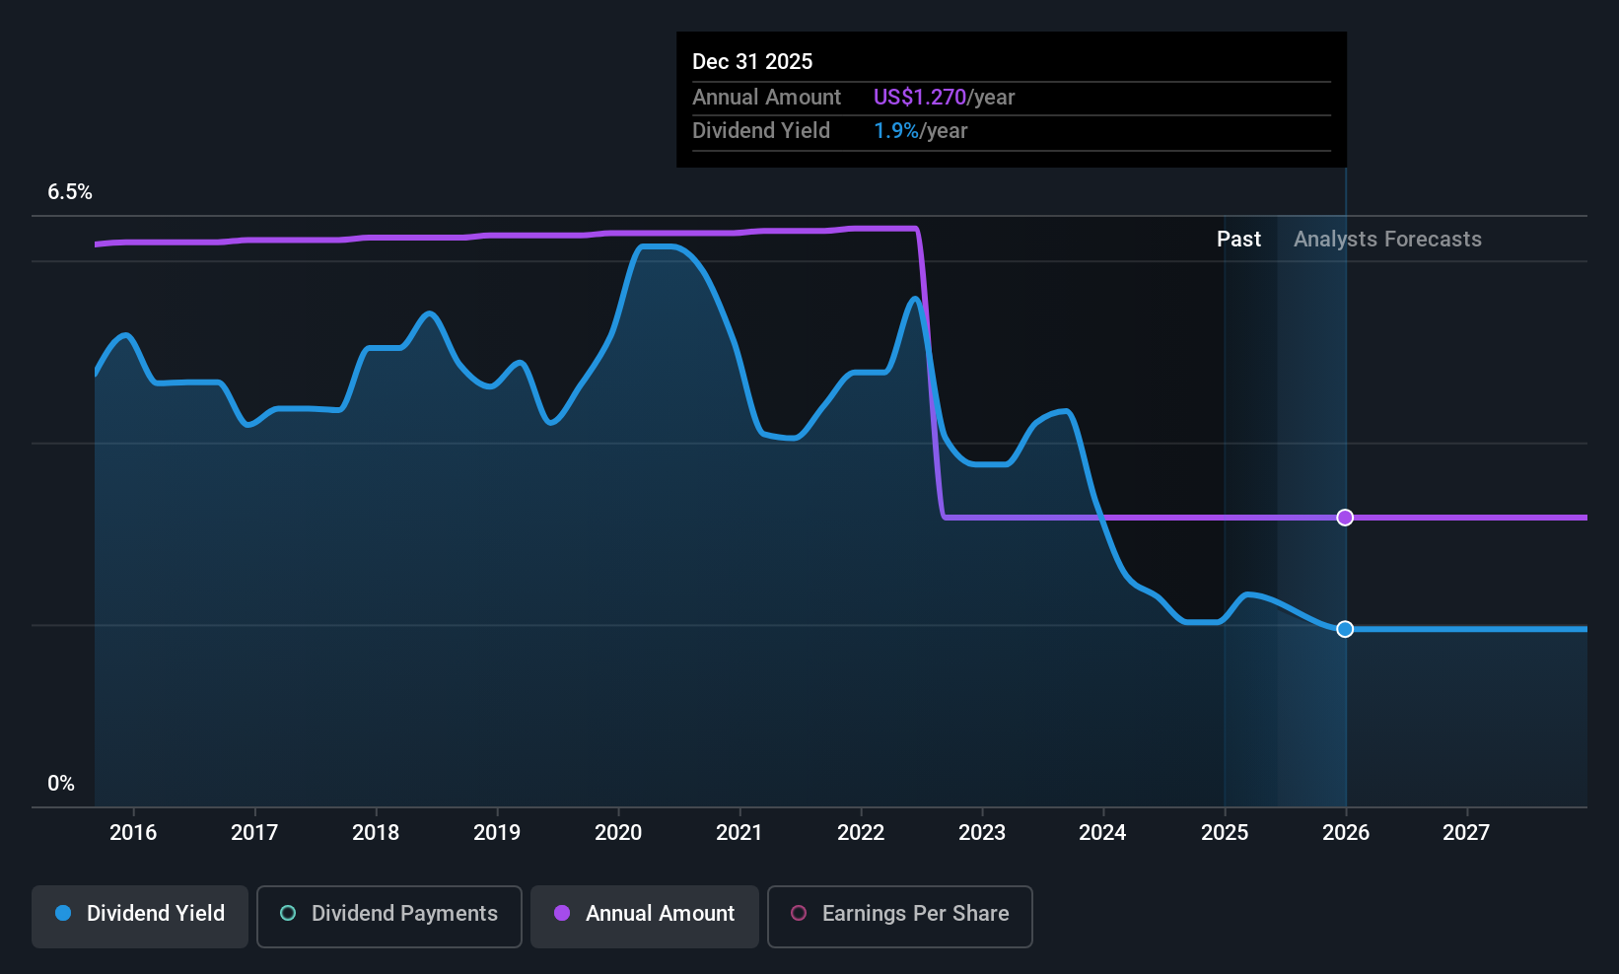Click the US$1.270 annual amount value
This screenshot has width=1619, height=974.
[x=920, y=98]
